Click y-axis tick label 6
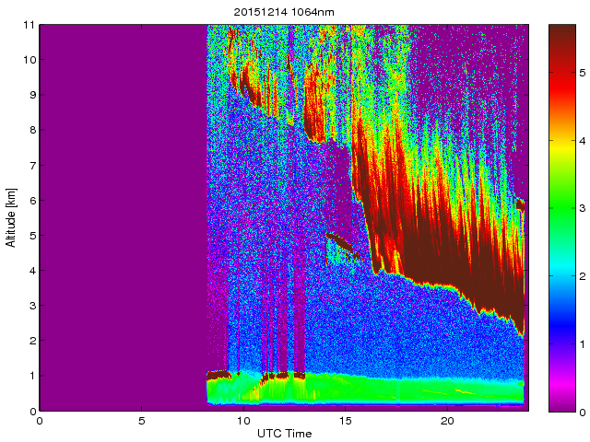This screenshot has width=590, height=442. (30, 201)
